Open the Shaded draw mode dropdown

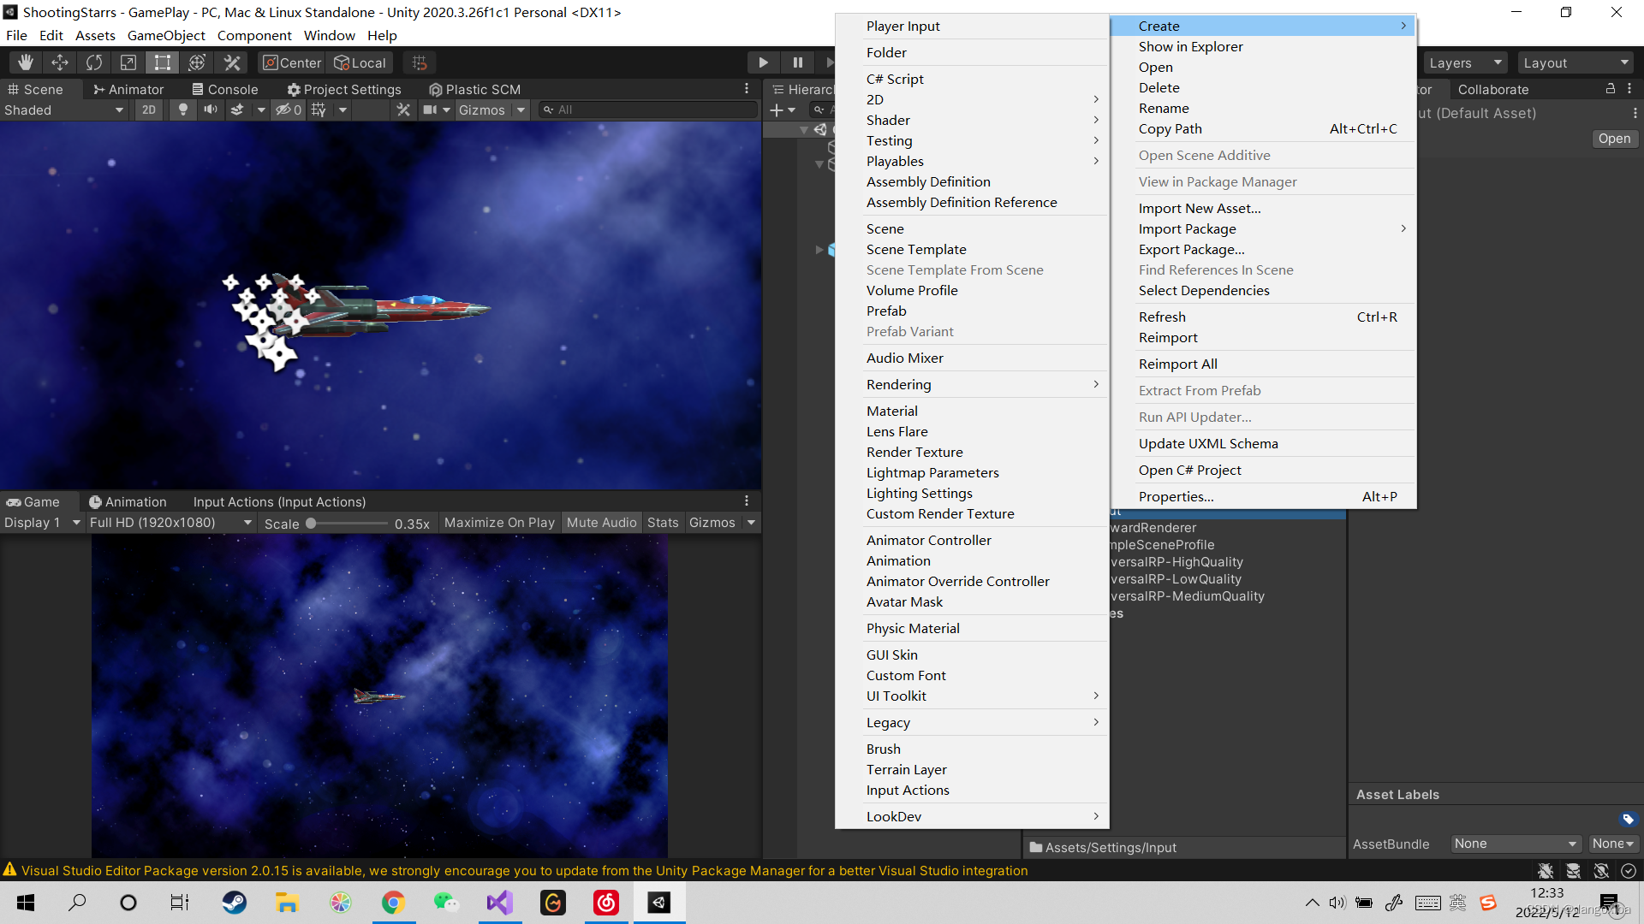pyautogui.click(x=64, y=110)
